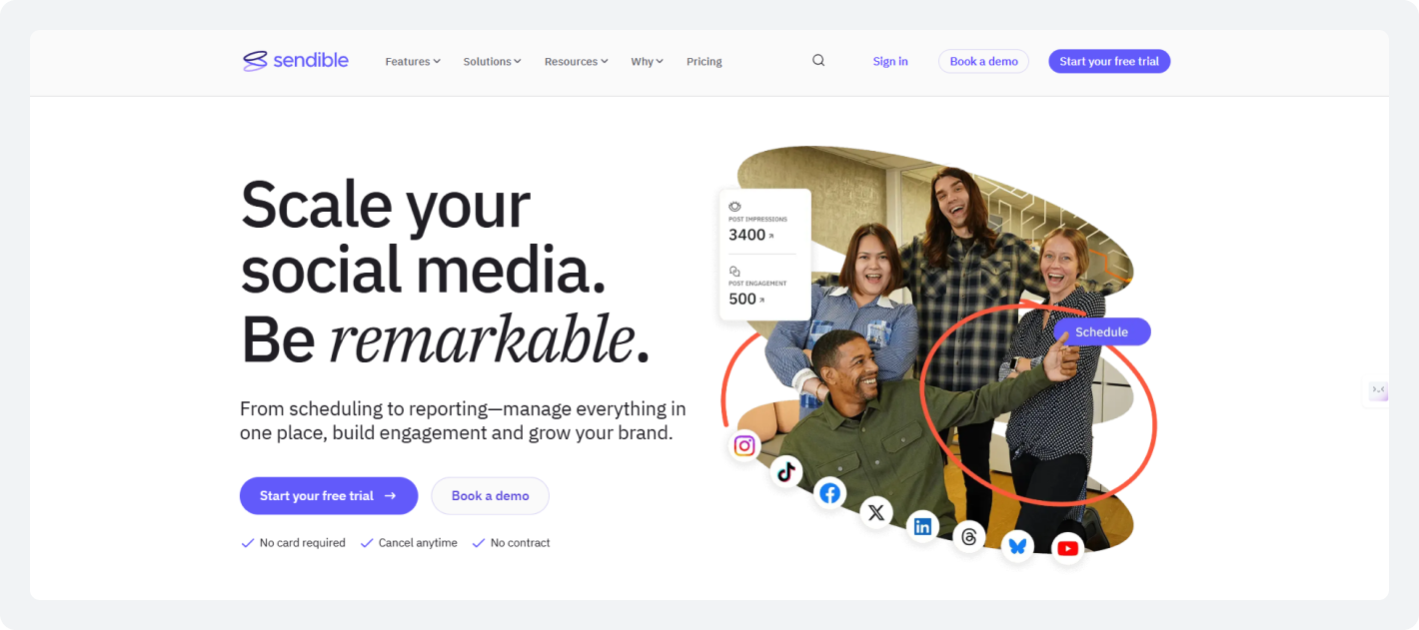Click the hero Book a demo button

click(x=490, y=495)
